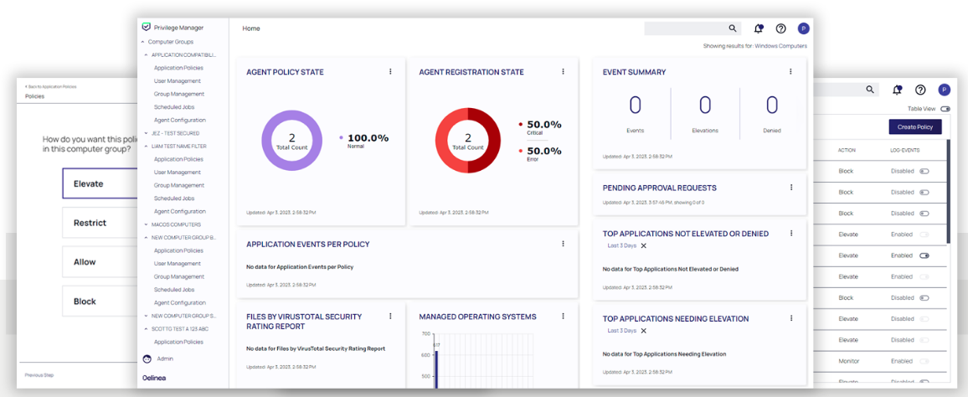Click the policy list vertical scrollbar

coord(949,192)
